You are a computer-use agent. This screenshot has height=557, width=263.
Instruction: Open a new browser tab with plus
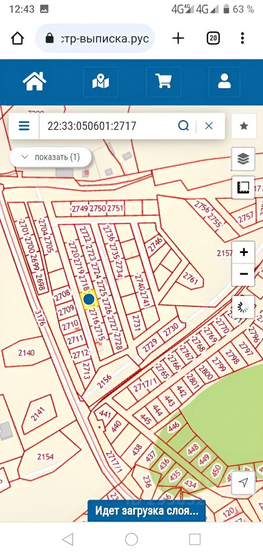click(x=178, y=38)
